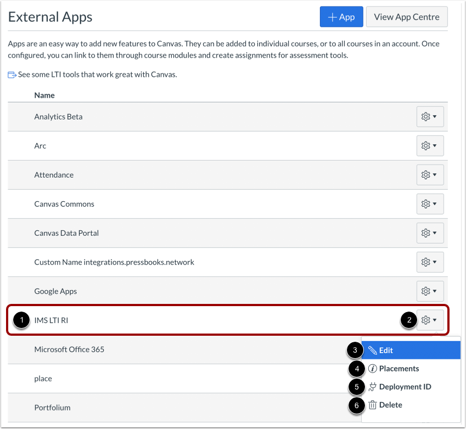The width and height of the screenshot is (466, 429).
Task: Follow the LTI tools link
Action: [98, 75]
